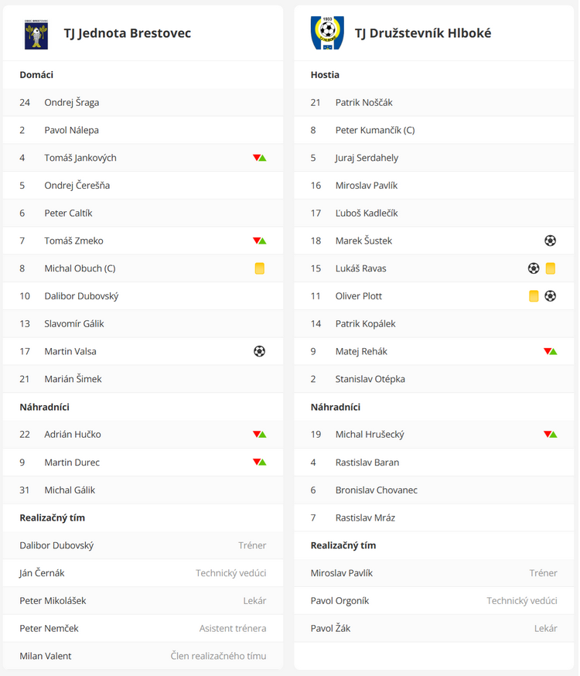This screenshot has height=676, width=580.
Task: Click the substitution icon next to Tomáš Zmeko
Action: (259, 241)
